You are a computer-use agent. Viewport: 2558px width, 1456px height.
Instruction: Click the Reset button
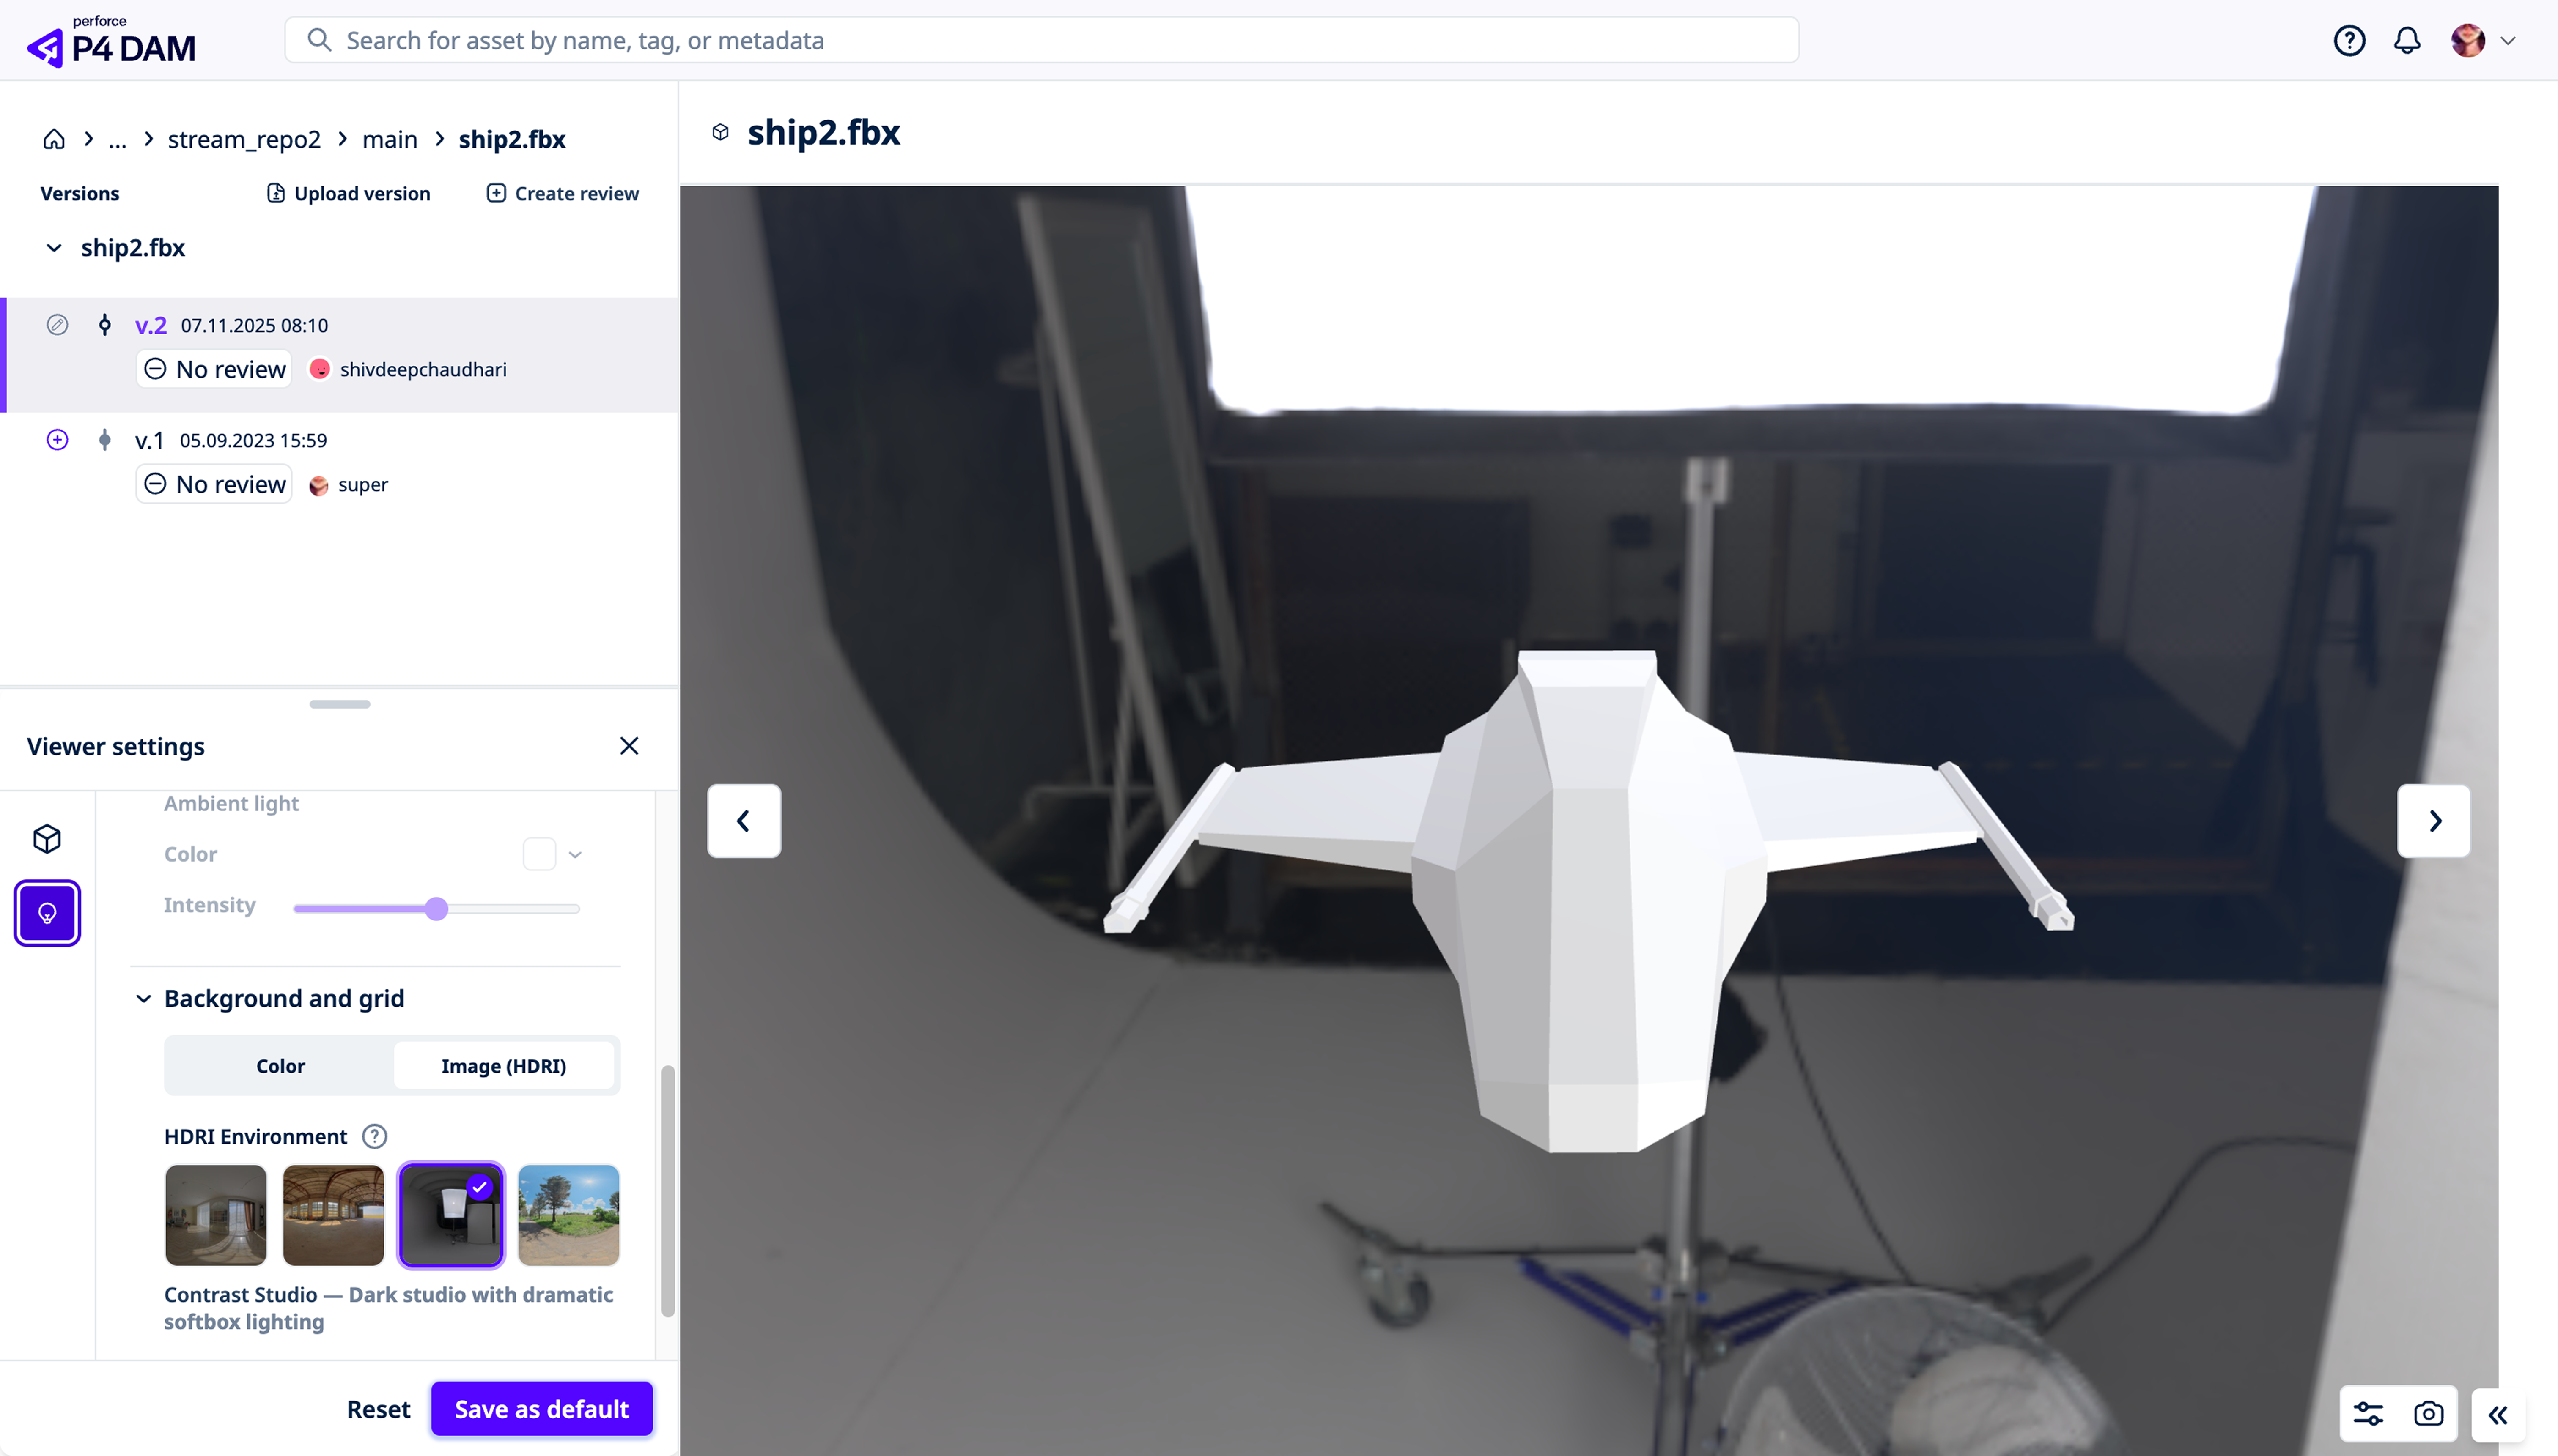pos(378,1409)
